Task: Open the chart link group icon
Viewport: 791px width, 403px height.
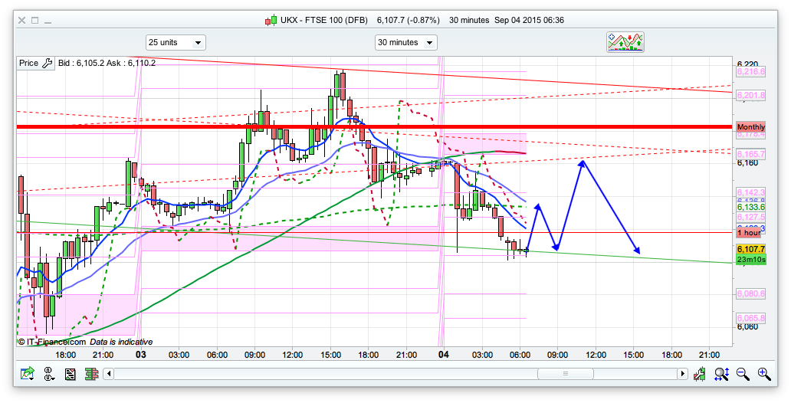Action: point(49,374)
